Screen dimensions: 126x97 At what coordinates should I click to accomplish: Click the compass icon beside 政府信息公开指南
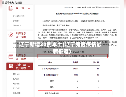pyautogui.click(x=11, y=35)
